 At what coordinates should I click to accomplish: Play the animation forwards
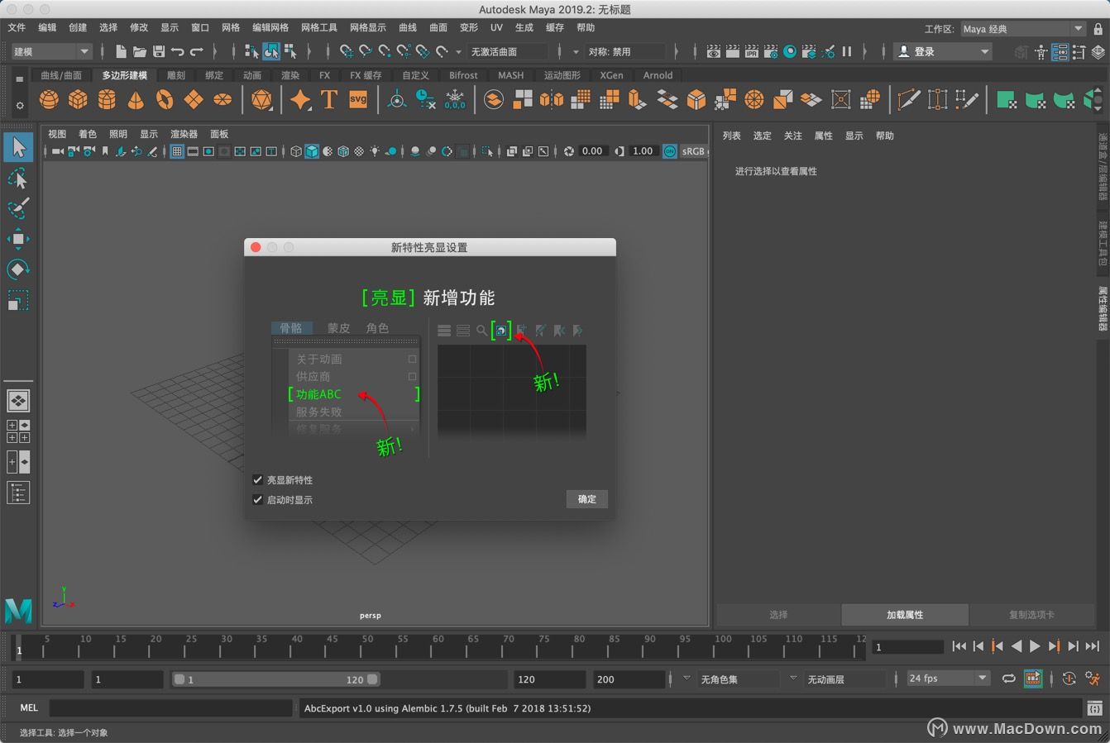[x=1035, y=646]
